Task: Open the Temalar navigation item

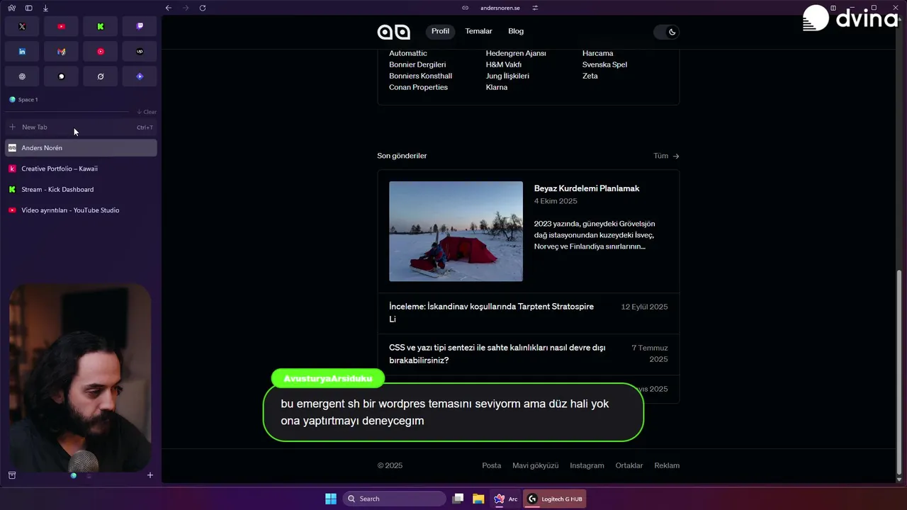Action: 478,31
